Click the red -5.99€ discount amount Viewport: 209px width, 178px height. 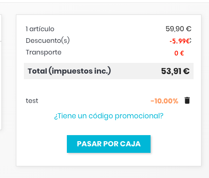[180, 41]
